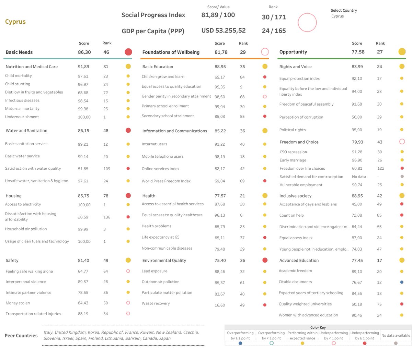The width and height of the screenshot is (412, 348).
Task: Click the red dot for World Press Freedom Index
Action: pos(265,181)
